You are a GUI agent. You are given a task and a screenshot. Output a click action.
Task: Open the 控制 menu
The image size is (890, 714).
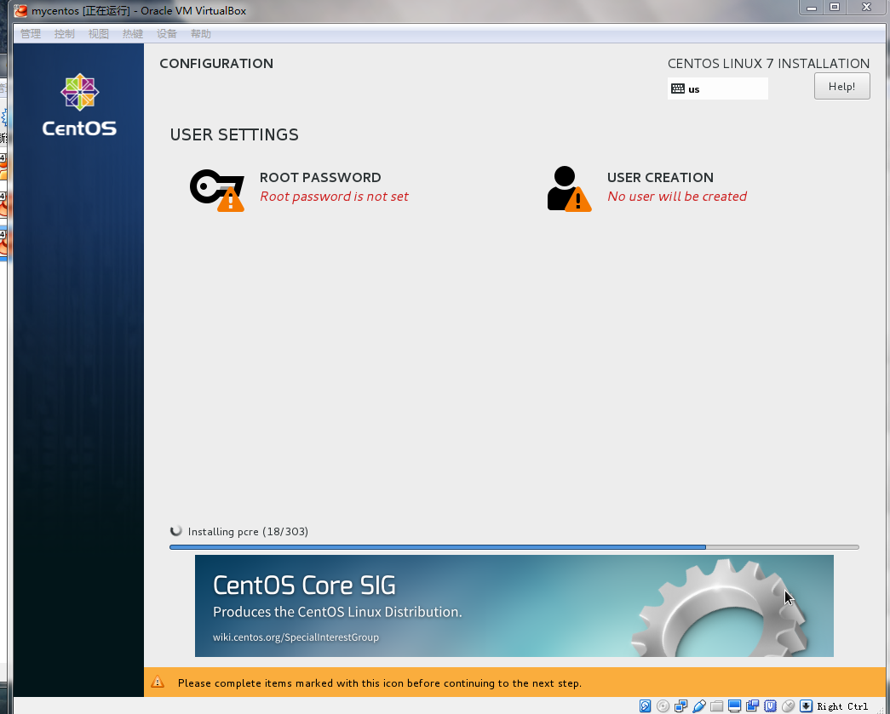pos(64,34)
